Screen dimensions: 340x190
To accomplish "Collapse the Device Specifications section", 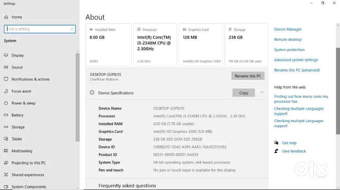I will pos(262,92).
